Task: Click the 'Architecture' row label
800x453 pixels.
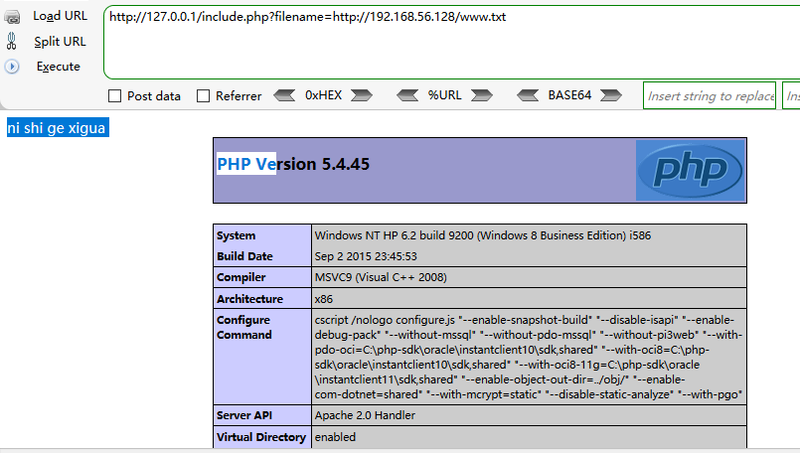Action: (x=249, y=299)
